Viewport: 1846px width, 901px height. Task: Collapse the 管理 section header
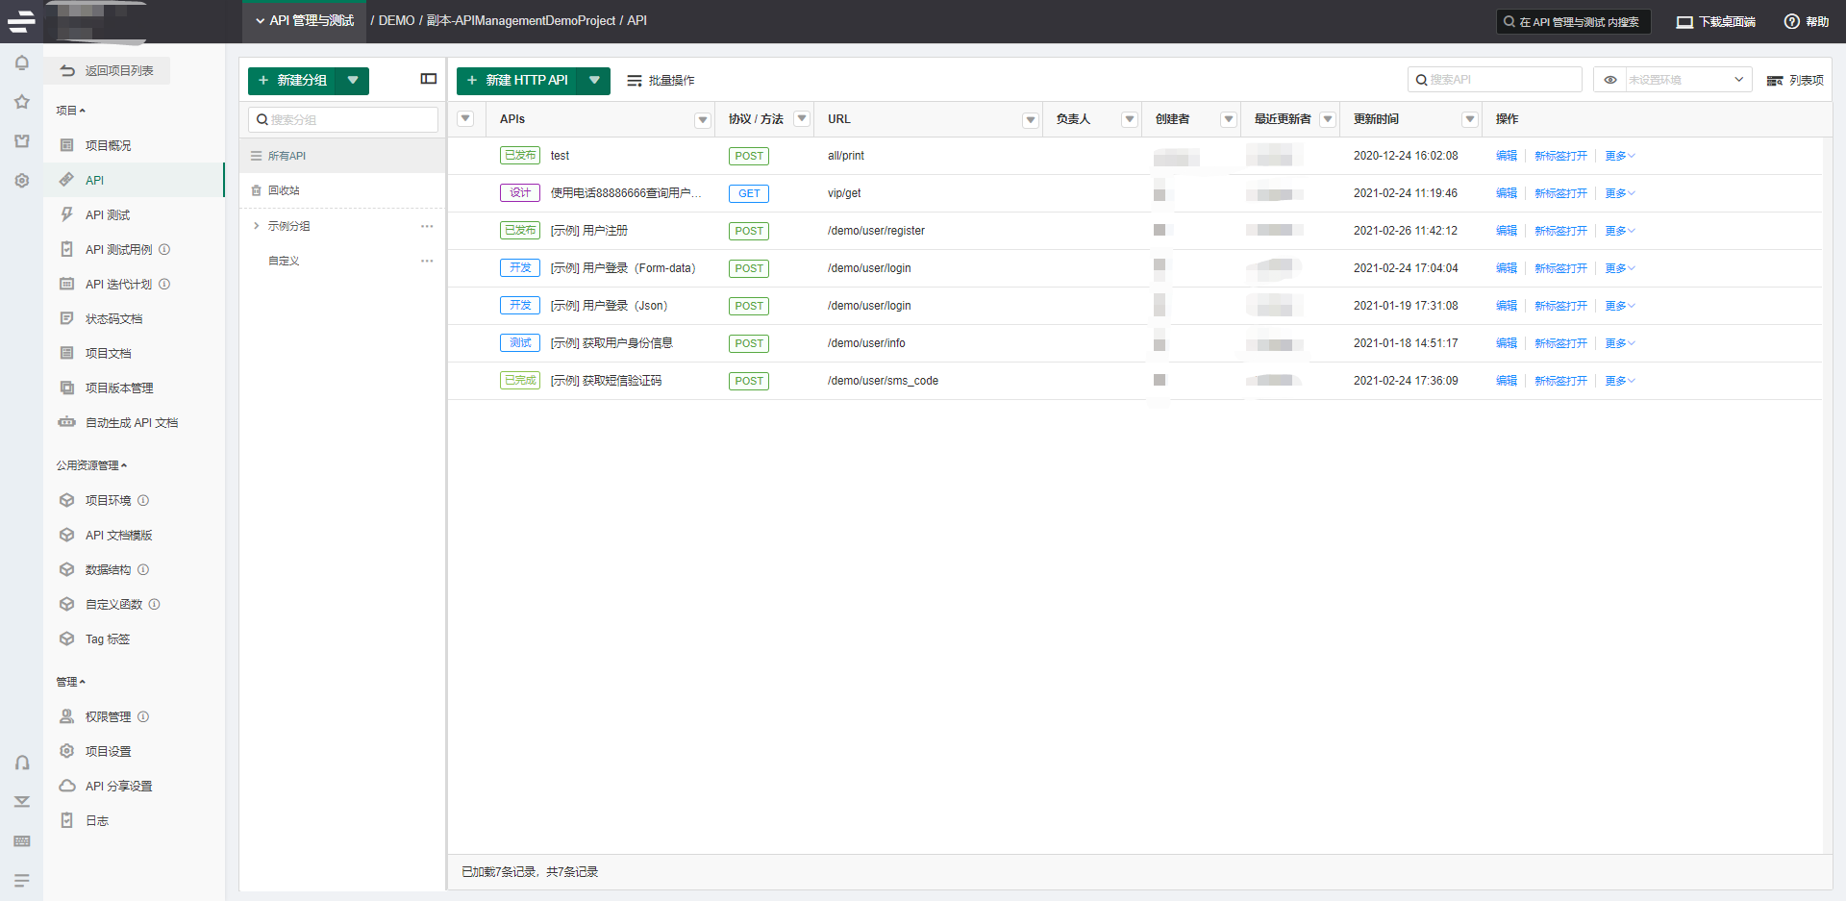tap(70, 682)
